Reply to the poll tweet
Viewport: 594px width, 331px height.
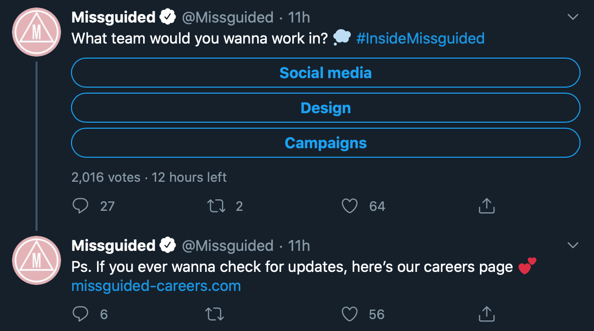click(80, 206)
